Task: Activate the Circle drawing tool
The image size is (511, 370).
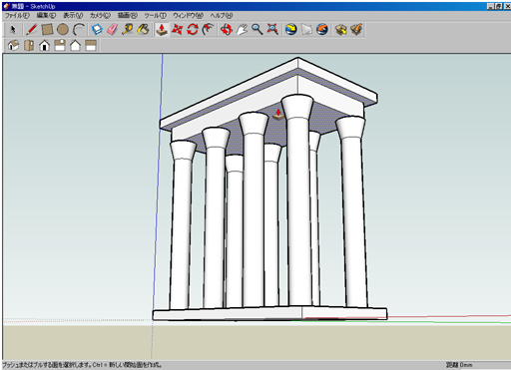Action: [63, 30]
